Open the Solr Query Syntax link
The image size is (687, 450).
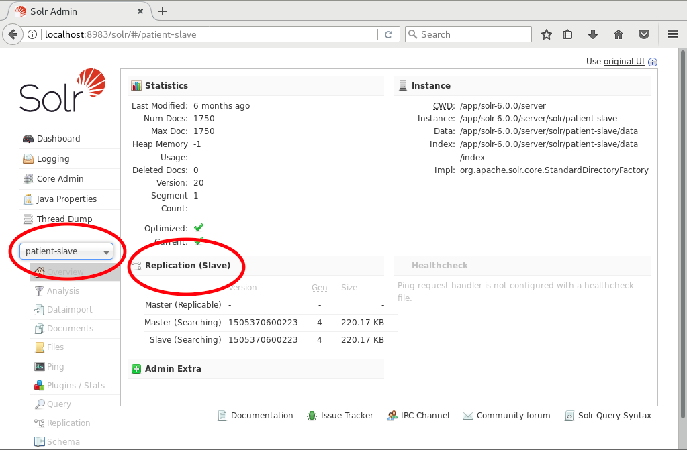point(614,415)
